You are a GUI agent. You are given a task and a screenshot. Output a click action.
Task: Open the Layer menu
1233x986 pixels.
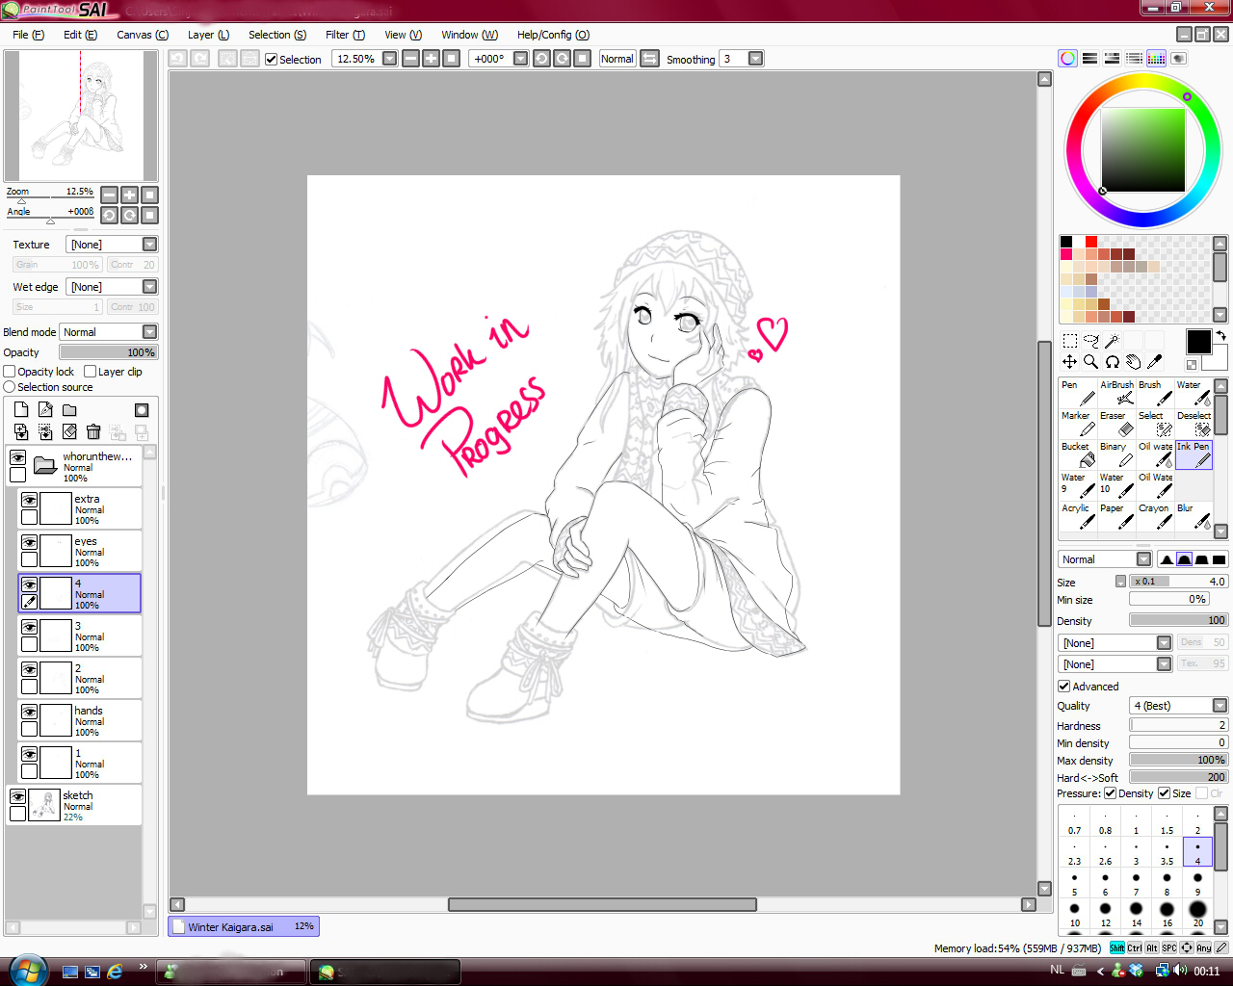click(207, 35)
